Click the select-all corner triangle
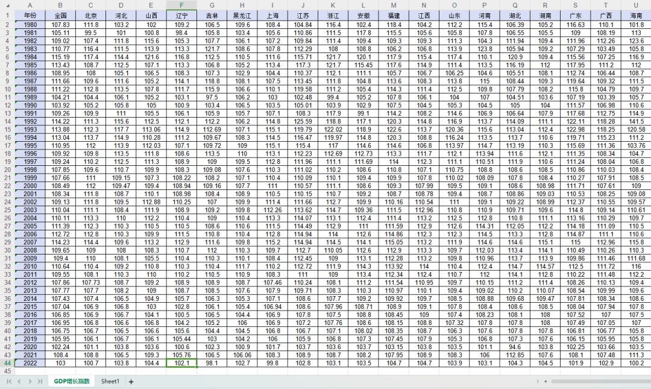The width and height of the screenshot is (651, 389). [6, 5]
